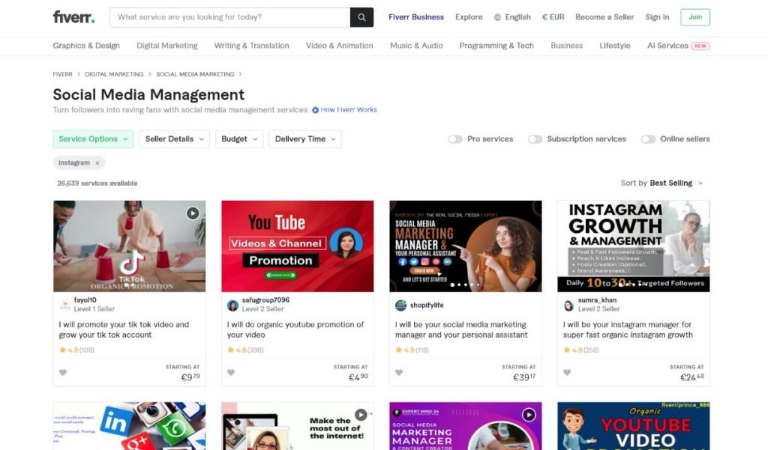Click Sign In link
768x450 pixels.
point(657,17)
